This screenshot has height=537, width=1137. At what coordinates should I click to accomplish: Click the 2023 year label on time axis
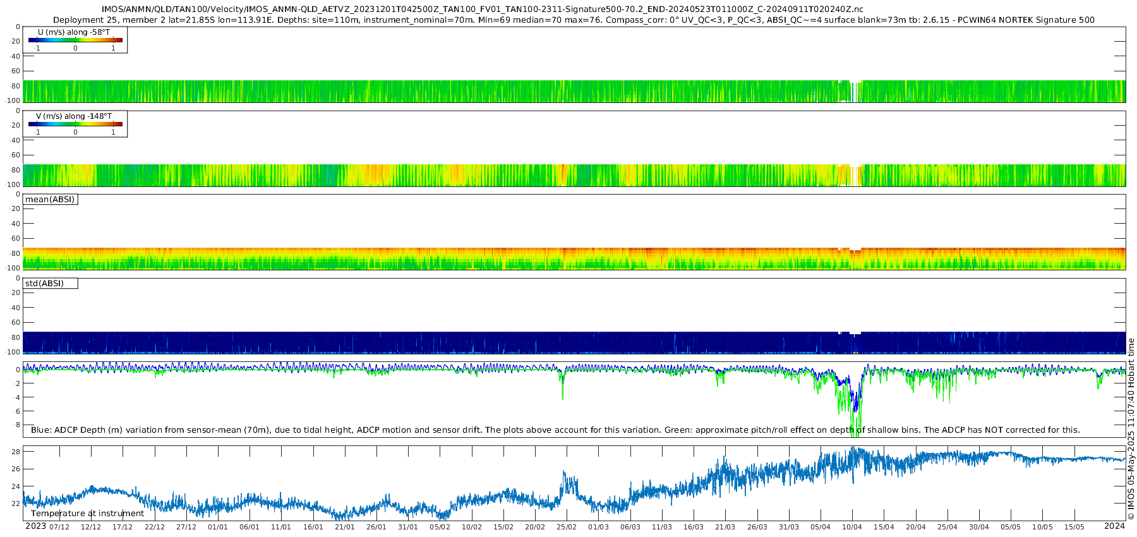pyautogui.click(x=35, y=526)
